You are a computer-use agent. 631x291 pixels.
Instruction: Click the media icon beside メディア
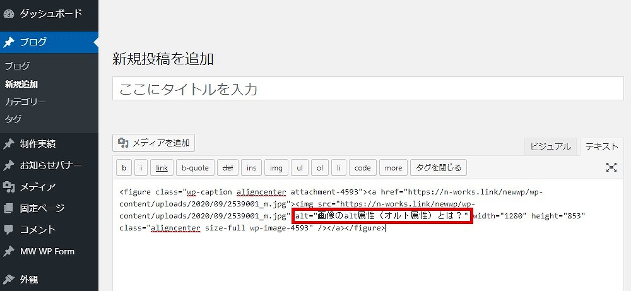click(x=8, y=187)
